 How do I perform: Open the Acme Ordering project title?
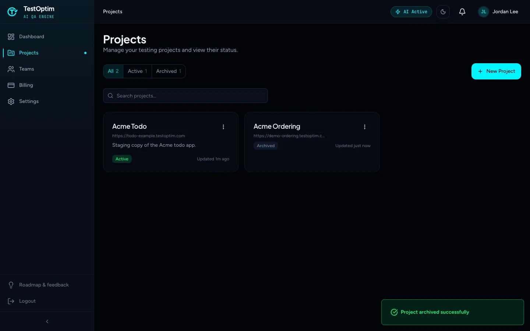pos(277,127)
